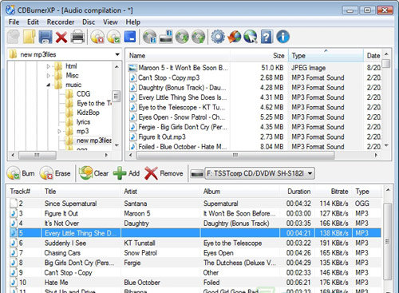
Task: Click the red X delete toolbar icon
Action: pos(61,37)
